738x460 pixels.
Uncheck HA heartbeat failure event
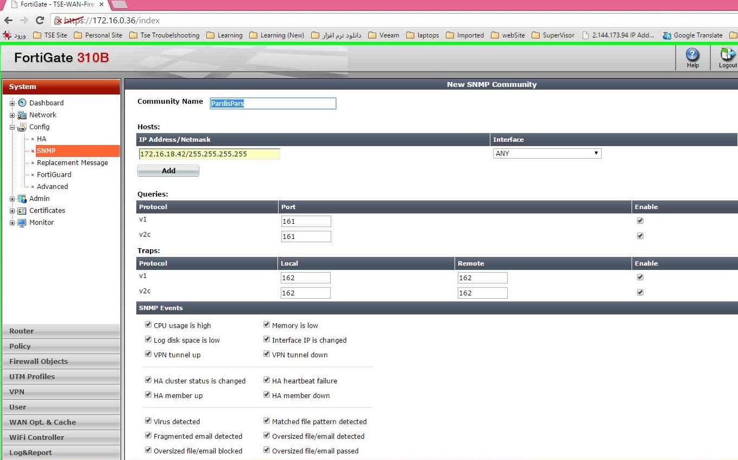pos(267,380)
